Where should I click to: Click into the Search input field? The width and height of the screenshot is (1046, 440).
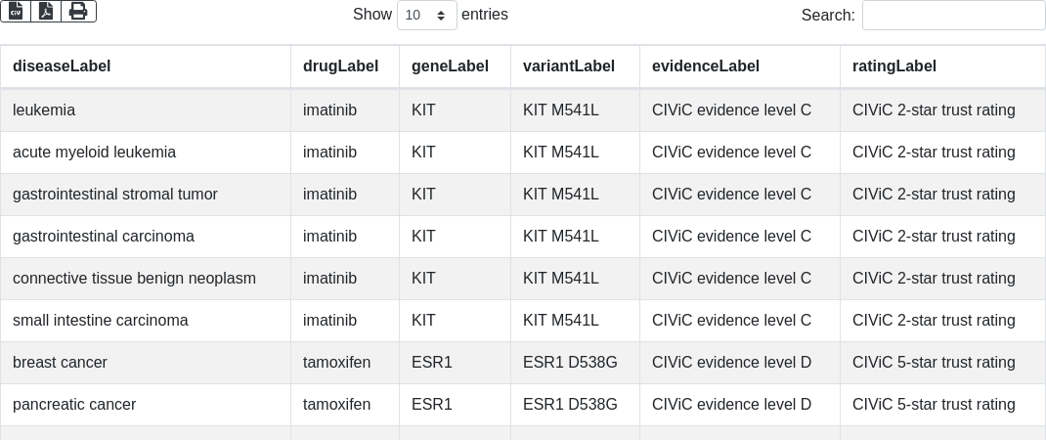tap(953, 16)
